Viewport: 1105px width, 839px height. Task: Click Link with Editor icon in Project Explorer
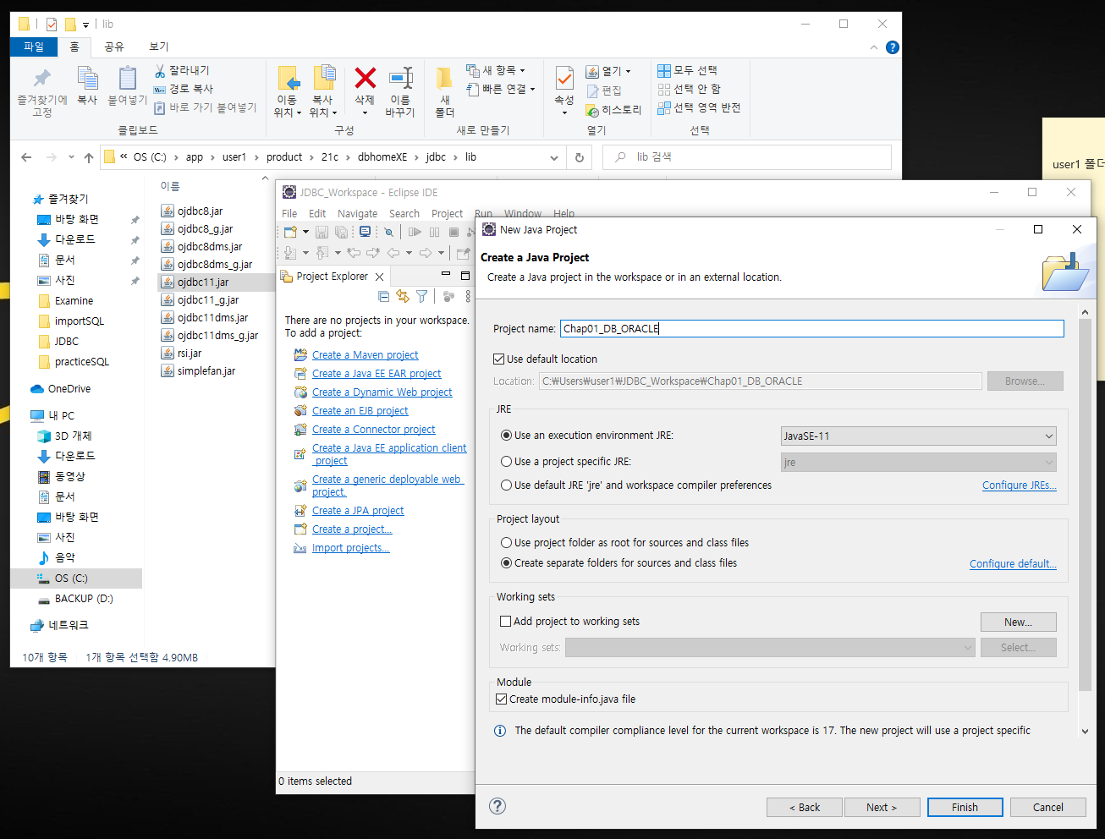coord(403,296)
